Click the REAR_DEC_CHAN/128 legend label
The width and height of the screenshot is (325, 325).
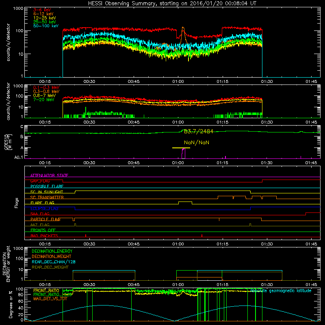point(54,262)
